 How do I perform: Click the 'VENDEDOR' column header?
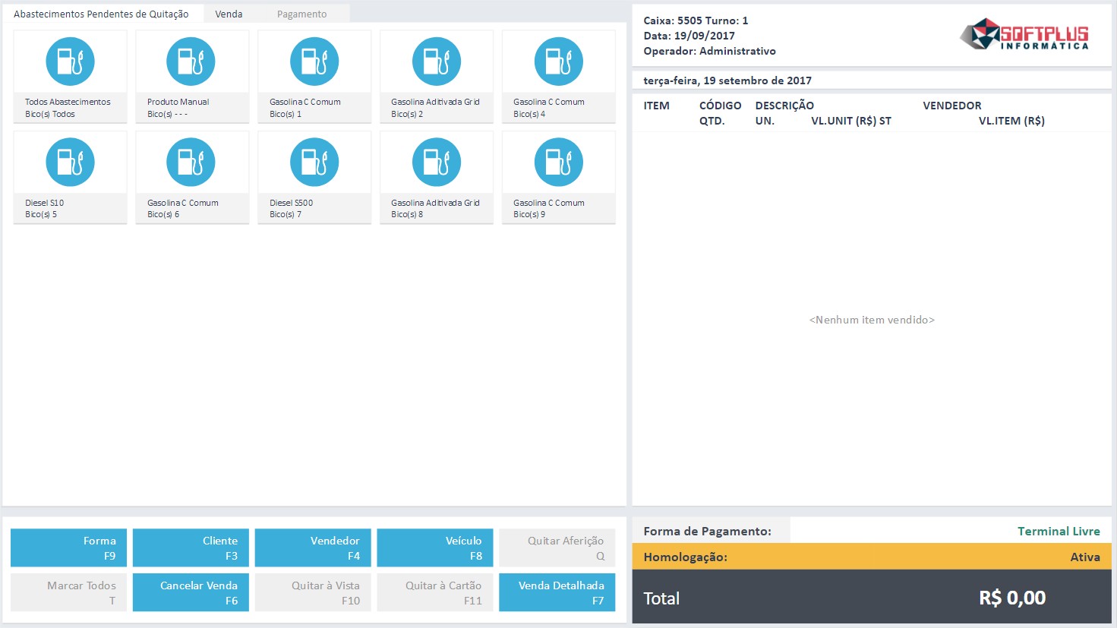tap(952, 106)
